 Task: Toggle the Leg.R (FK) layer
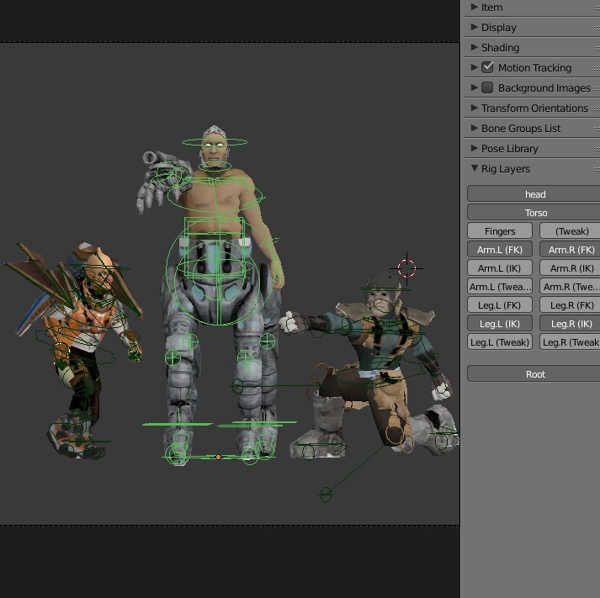click(x=570, y=305)
